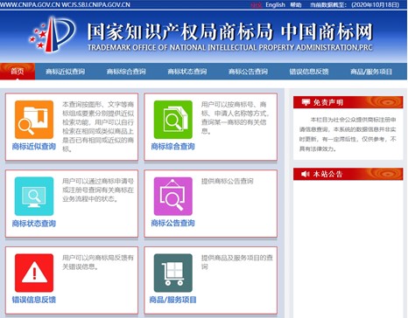Viewport: 408px width, 318px height.
Task: Switch language to English
Action: coord(275,4)
